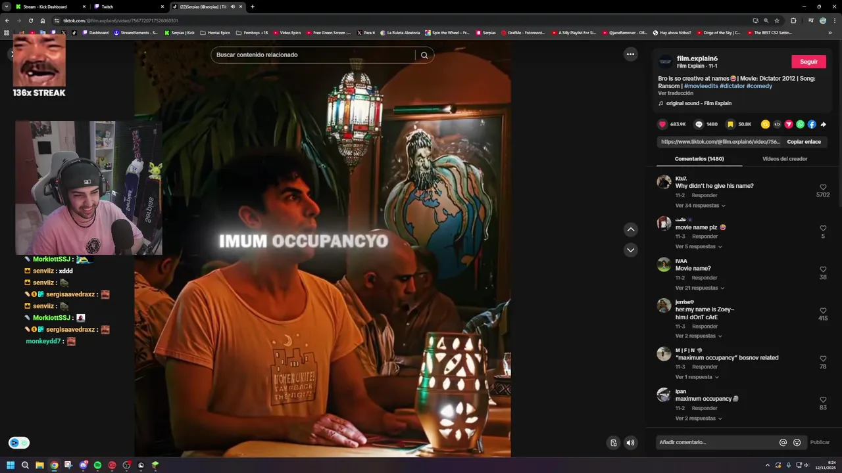This screenshot has width=842, height=473.
Task: Mute the video volume icon
Action: coord(630,443)
